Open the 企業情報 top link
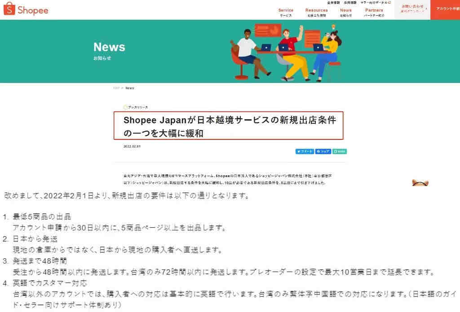460x312 pixels. pyautogui.click(x=334, y=2)
